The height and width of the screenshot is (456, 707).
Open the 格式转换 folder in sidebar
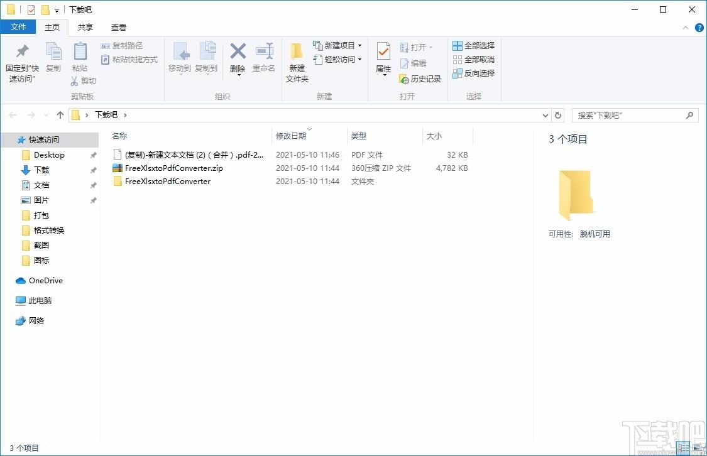[x=48, y=231]
